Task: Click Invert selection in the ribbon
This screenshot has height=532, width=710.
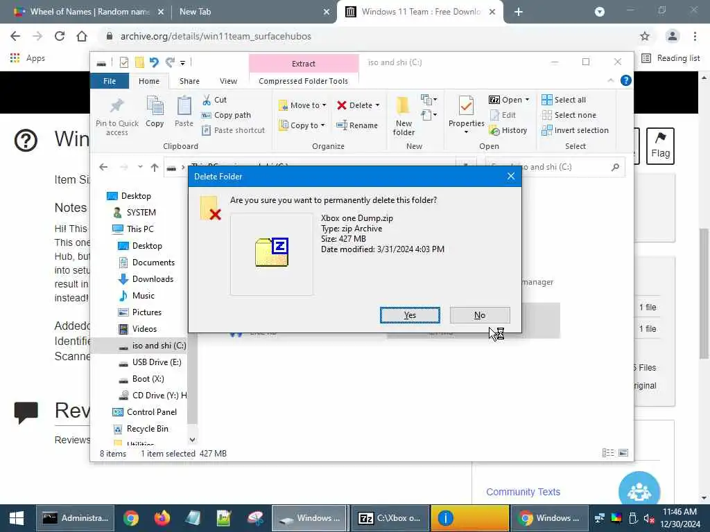Action: (x=575, y=130)
